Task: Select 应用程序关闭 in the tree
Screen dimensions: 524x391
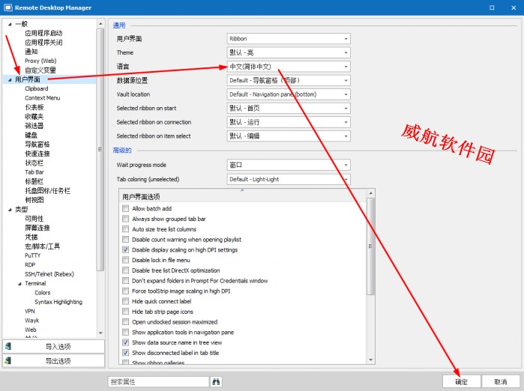Action: coord(43,43)
